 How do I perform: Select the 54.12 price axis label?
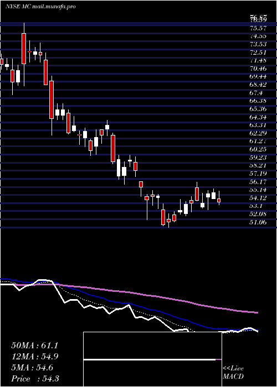[x=258, y=198]
